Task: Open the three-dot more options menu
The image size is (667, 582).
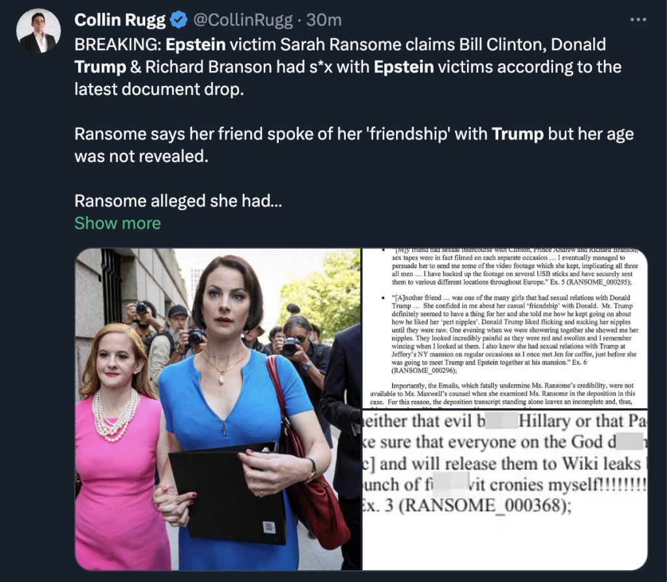Action: click(638, 20)
